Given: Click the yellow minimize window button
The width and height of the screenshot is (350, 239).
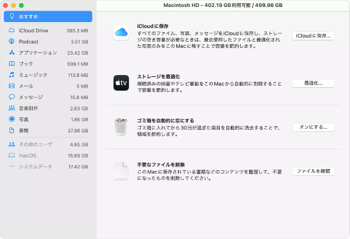Looking at the screenshot, I should (13, 5).
